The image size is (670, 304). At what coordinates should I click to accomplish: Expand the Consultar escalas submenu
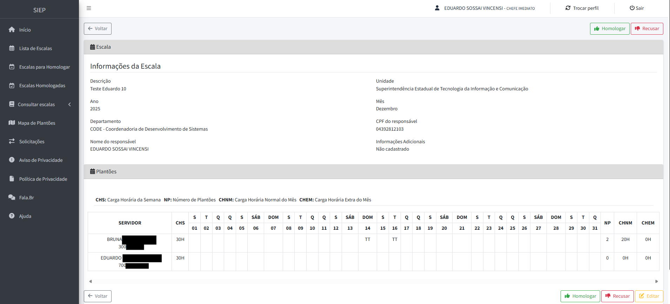tap(36, 104)
